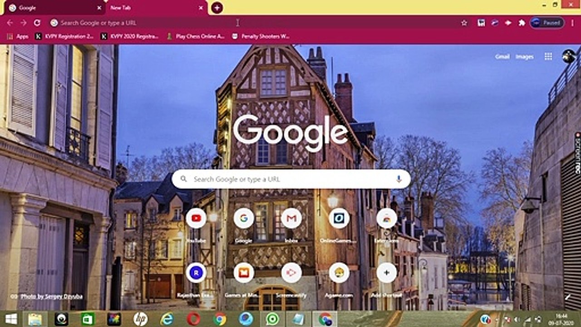581x327 pixels.
Task: Click the Screencastify arrow extension icon
Action: (508, 23)
